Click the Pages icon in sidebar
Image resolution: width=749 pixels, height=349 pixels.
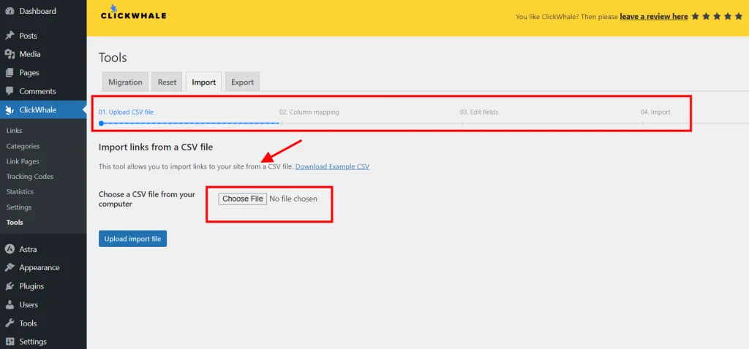click(x=10, y=73)
